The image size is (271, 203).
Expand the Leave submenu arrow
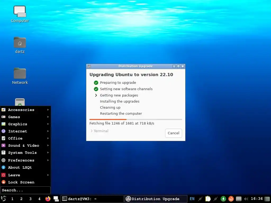point(48,175)
